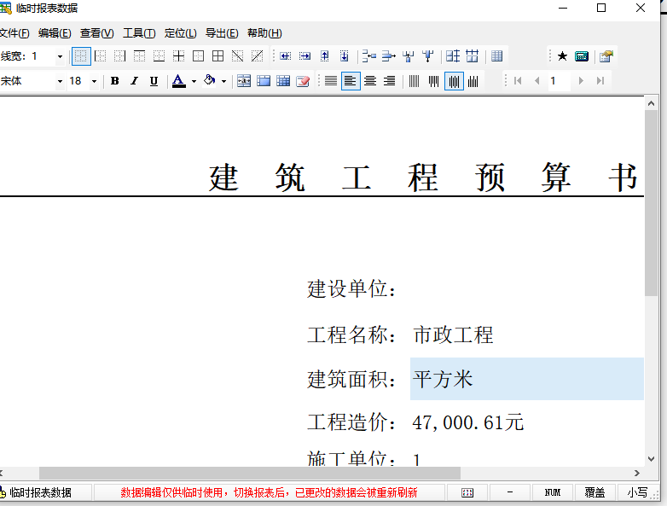
Task: Click the blue grid table icon
Action: (x=283, y=81)
